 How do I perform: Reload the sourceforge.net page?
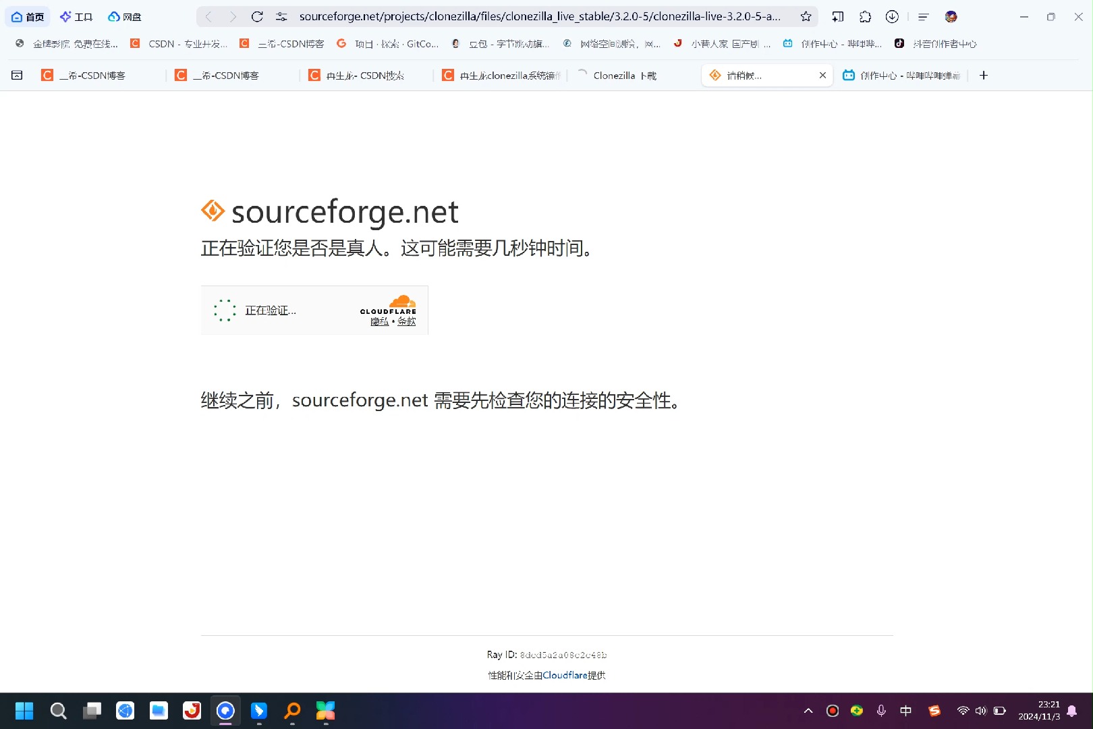click(x=257, y=17)
